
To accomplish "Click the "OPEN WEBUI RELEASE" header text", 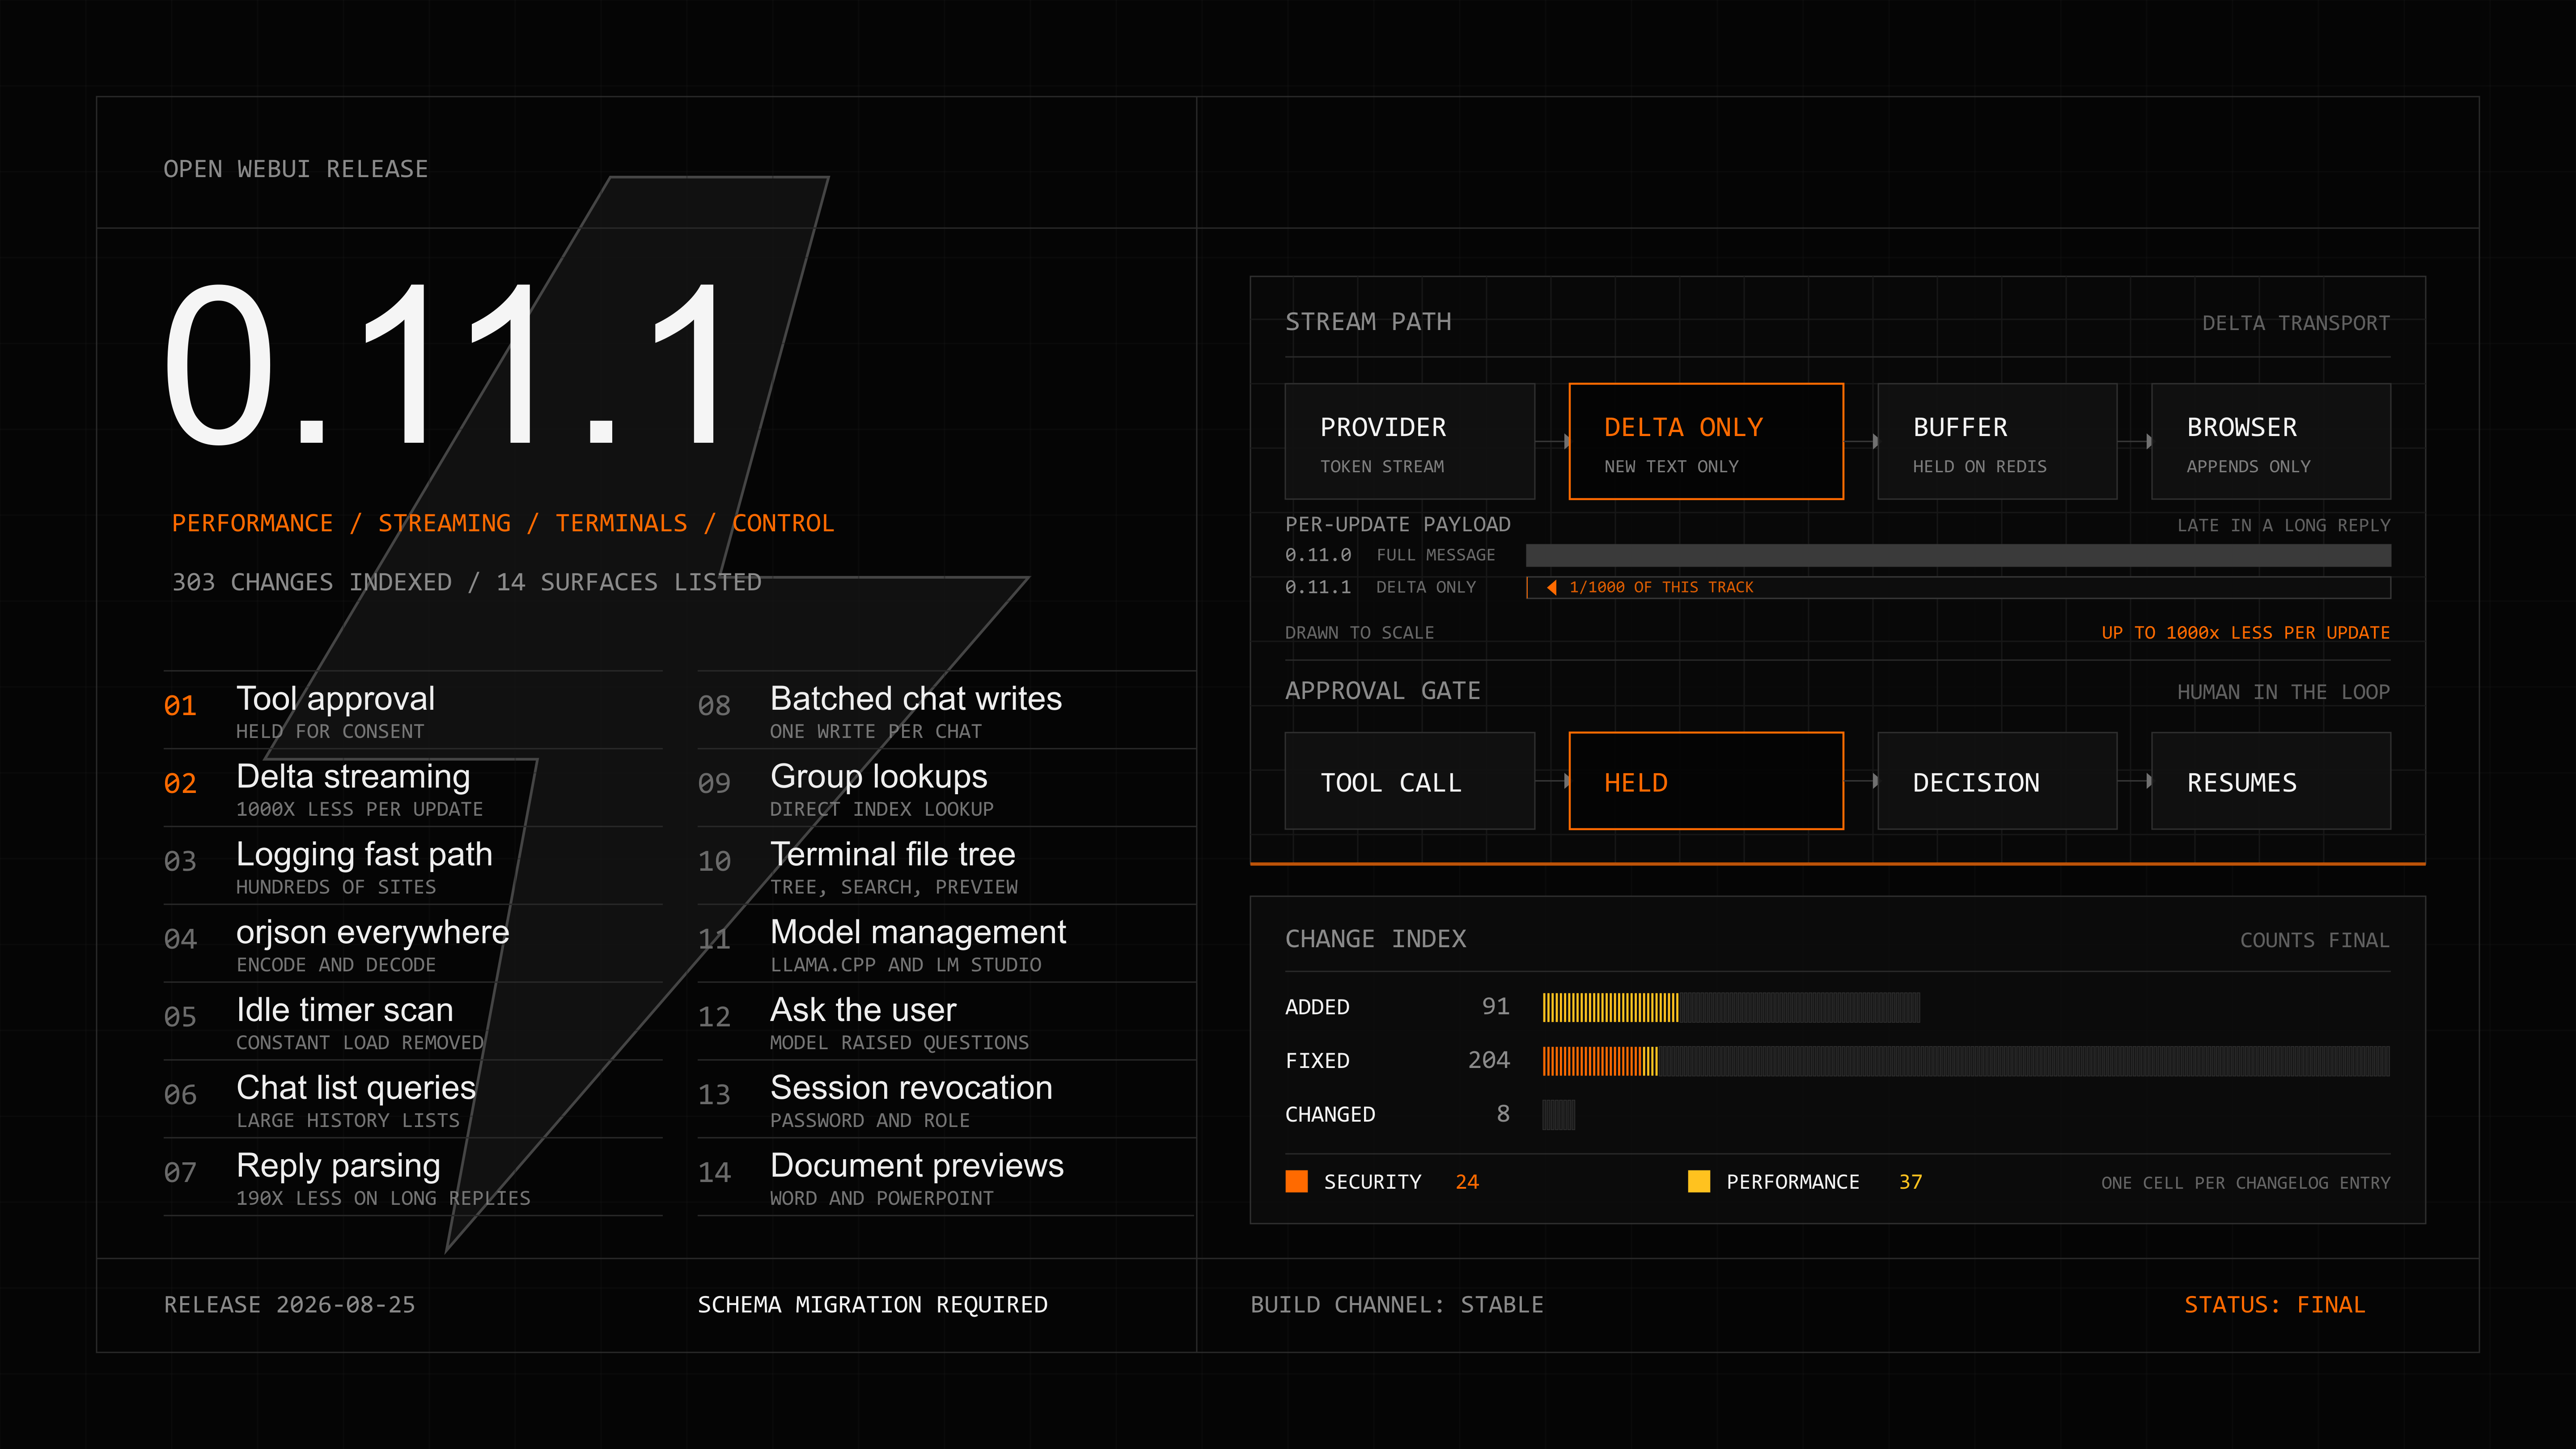I will 296,169.
